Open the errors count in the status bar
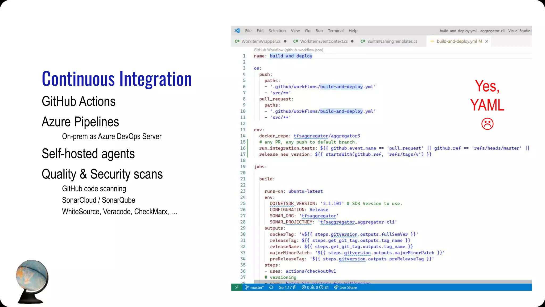Viewport: 545px width, 307px height. coord(305,287)
